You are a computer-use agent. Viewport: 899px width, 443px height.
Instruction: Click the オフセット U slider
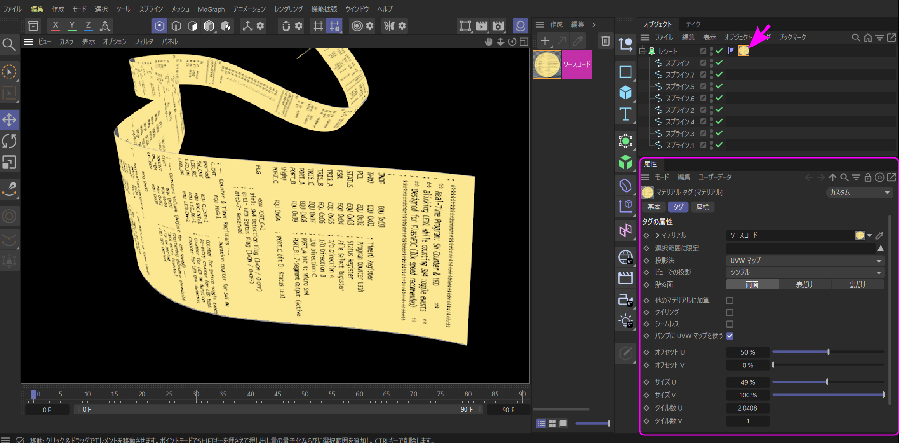coord(828,352)
